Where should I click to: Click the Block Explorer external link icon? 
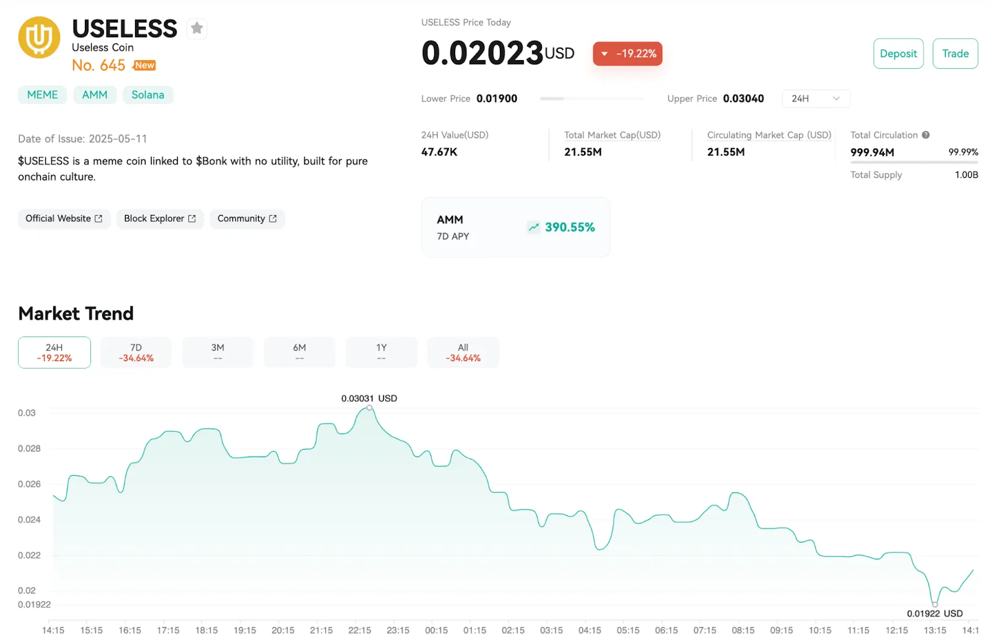(x=192, y=219)
